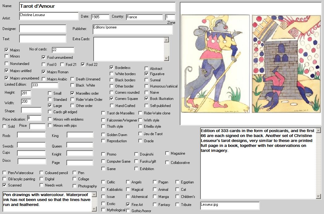This screenshot has width=324, height=214.
Task: Enable the Rider Waite Order checkbox
Action: click(x=73, y=100)
